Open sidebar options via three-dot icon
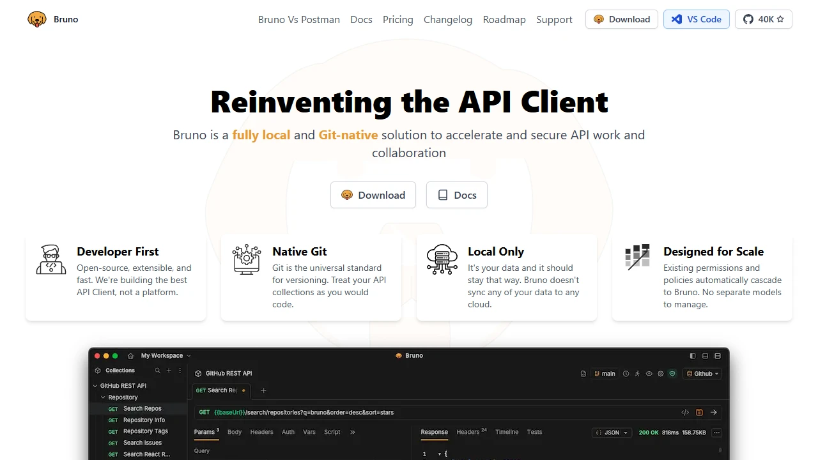Viewport: 818px width, 460px height. (180, 371)
